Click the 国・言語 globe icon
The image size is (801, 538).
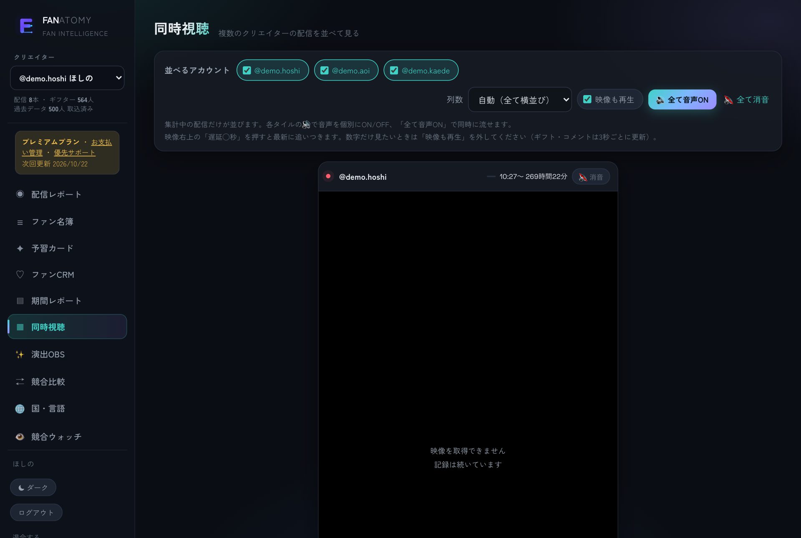click(x=20, y=409)
